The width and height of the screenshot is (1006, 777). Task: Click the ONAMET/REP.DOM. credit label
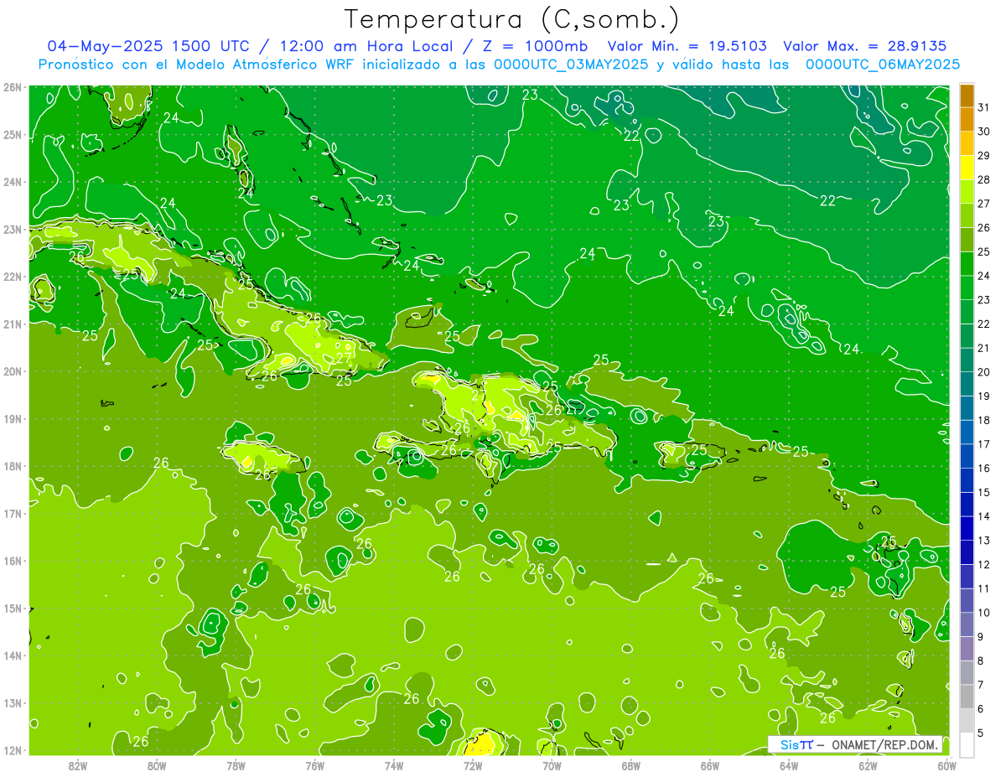coord(884,744)
